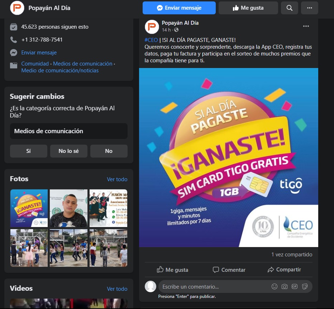Open the Comunidad category link
334x309 pixels.
35,64
